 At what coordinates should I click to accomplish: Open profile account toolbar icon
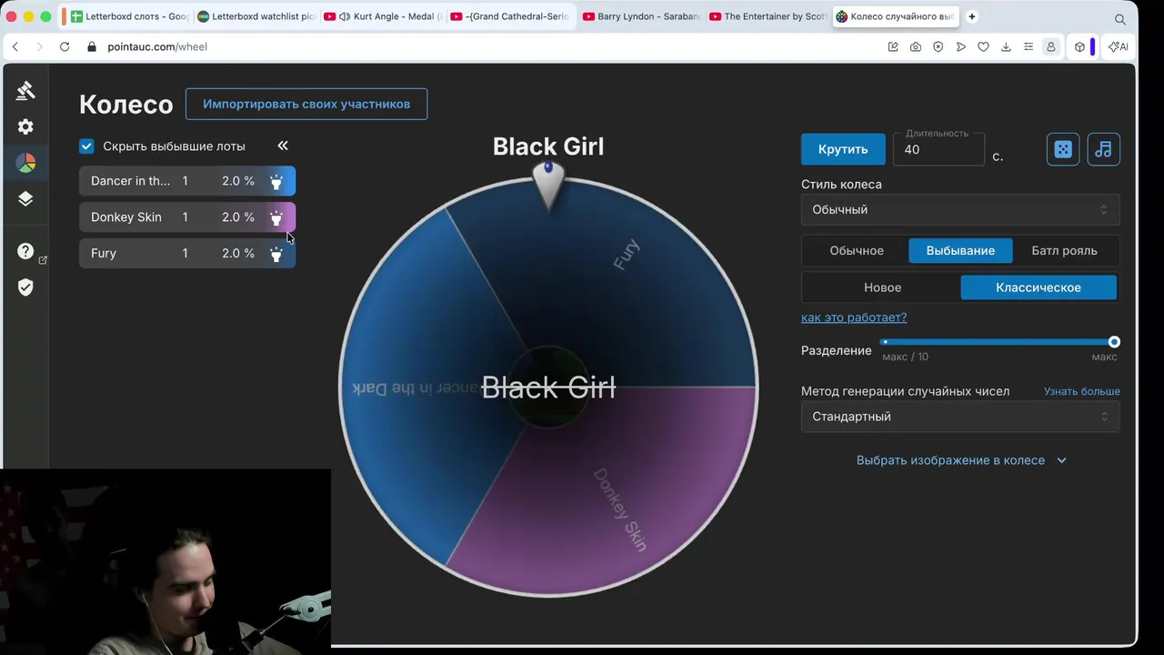pos(1051,46)
